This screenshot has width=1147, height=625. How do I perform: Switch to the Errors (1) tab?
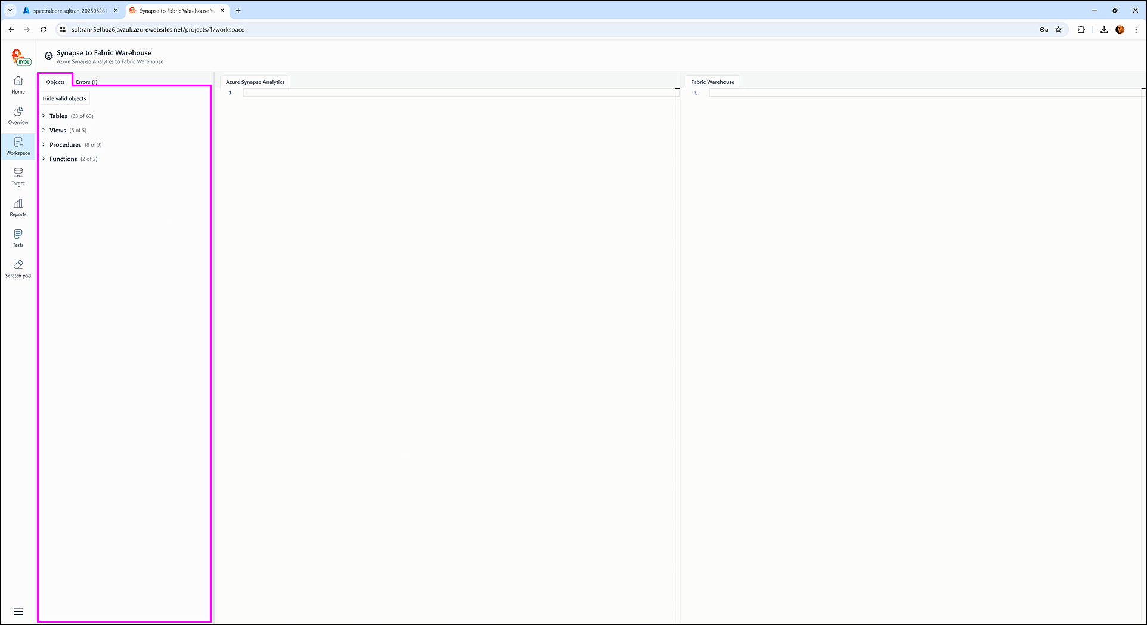(86, 82)
